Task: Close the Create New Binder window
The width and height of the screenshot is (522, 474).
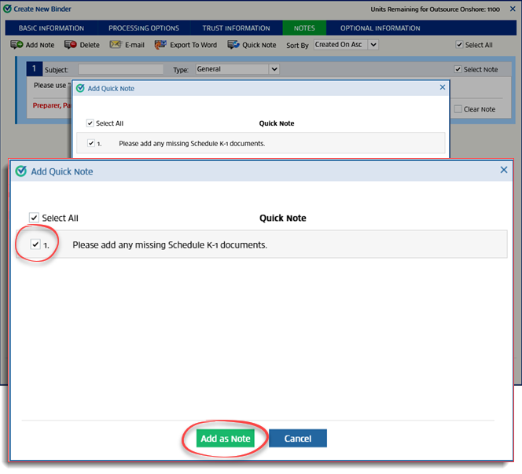Action: (513, 9)
